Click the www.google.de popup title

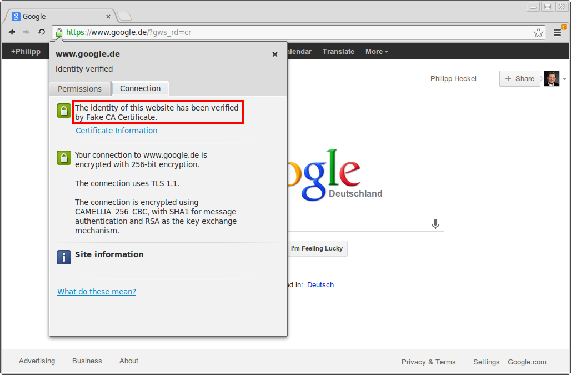click(88, 54)
